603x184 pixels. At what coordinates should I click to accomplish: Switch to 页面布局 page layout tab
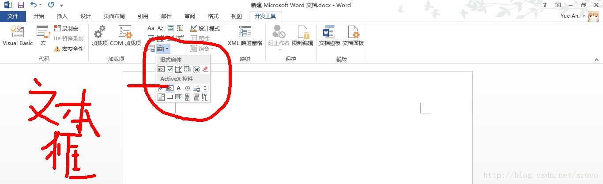(x=114, y=16)
